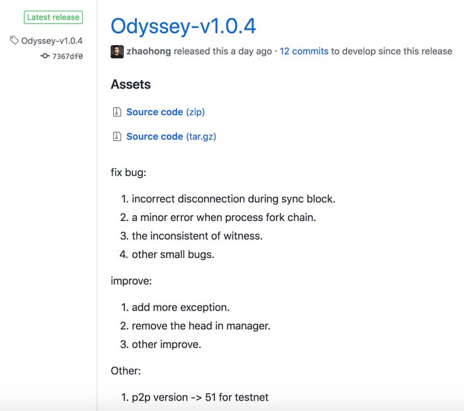
Task: Open the Odyssey-v1.0.4 release title
Action: (x=183, y=26)
